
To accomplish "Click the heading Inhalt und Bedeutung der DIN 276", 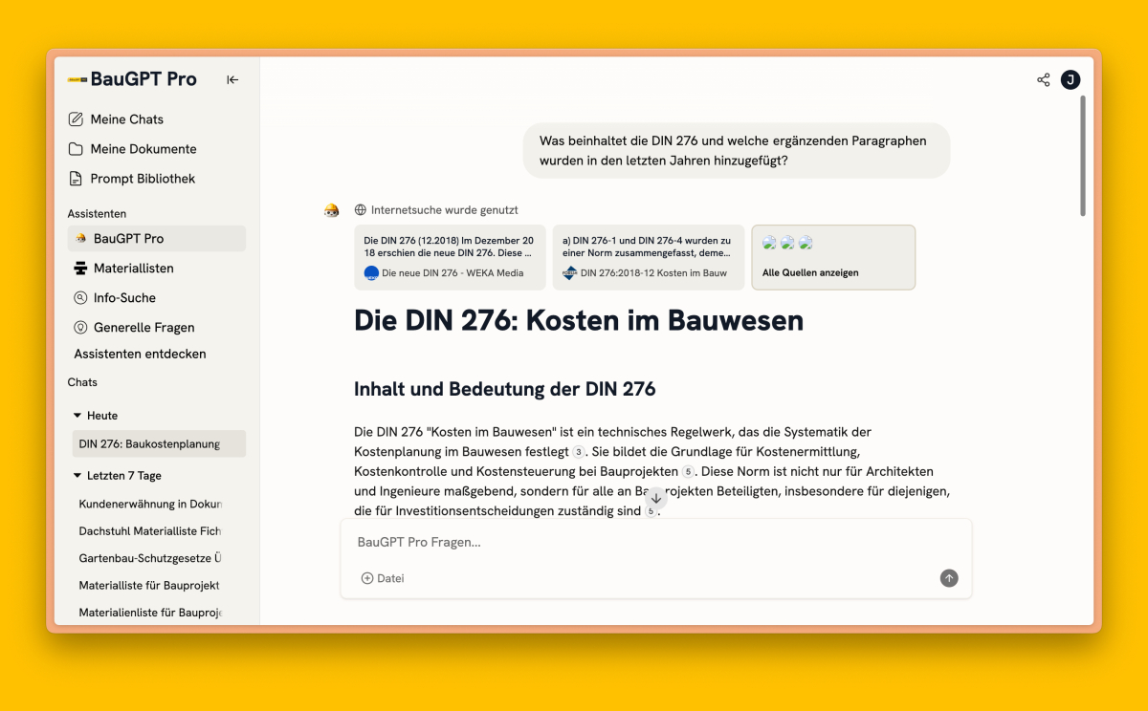I will pyautogui.click(x=505, y=389).
